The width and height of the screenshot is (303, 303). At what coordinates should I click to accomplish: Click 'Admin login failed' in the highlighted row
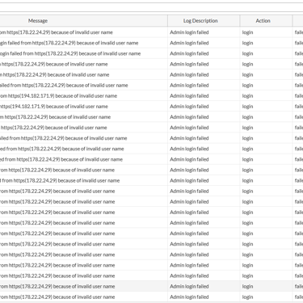[189, 286]
